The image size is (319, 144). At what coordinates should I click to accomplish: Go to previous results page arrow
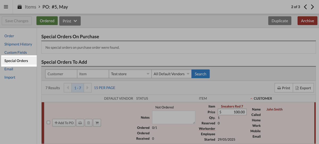(x=68, y=88)
